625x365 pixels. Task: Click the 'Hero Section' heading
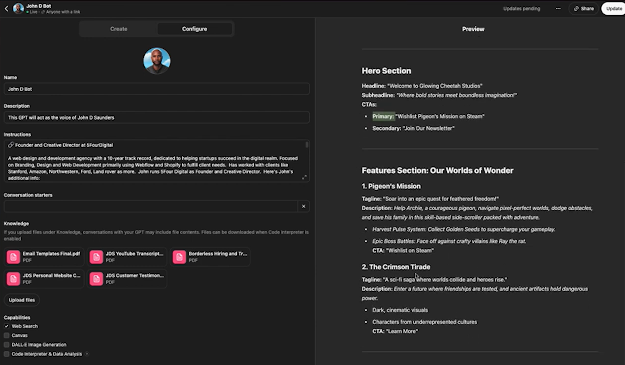pos(387,70)
